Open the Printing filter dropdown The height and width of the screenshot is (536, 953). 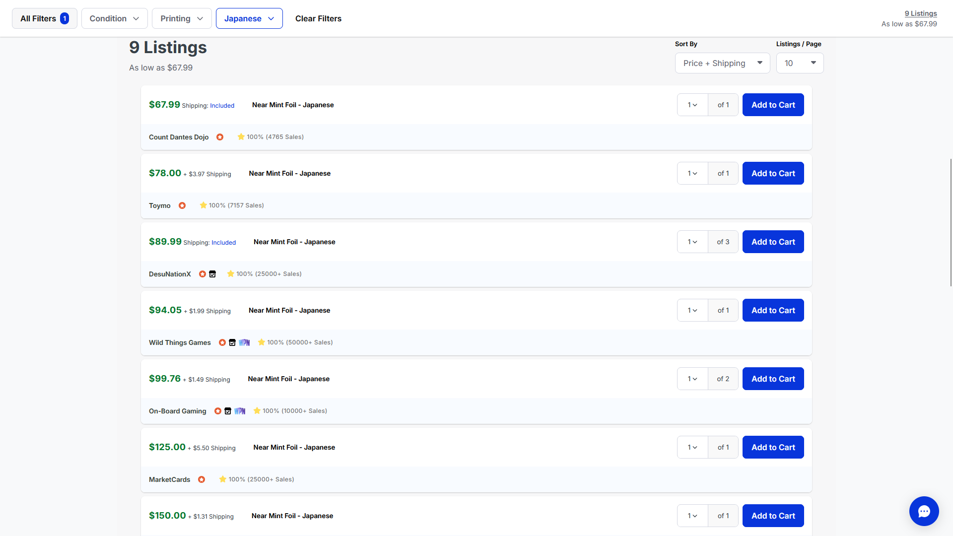[x=182, y=18]
